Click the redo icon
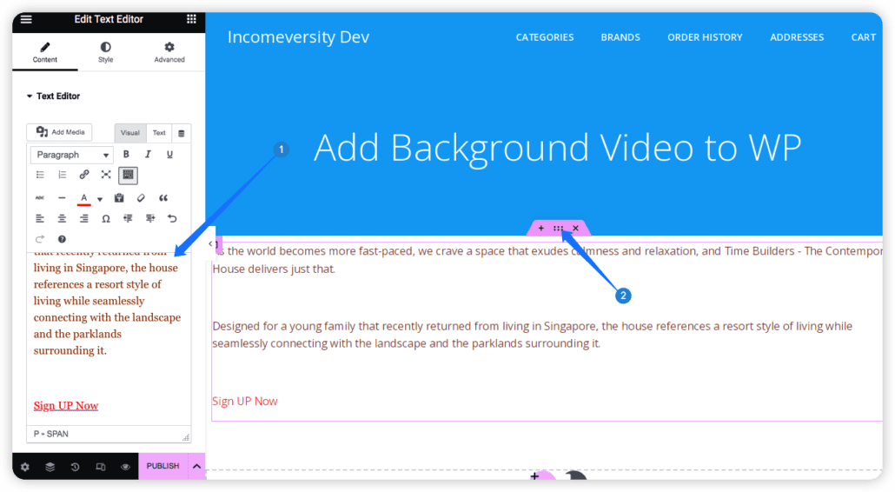 40,239
